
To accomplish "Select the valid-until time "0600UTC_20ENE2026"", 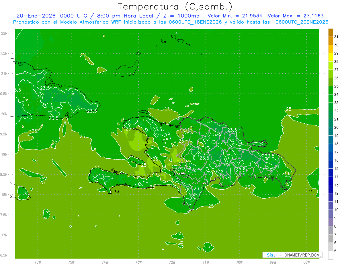I will pos(302,22).
